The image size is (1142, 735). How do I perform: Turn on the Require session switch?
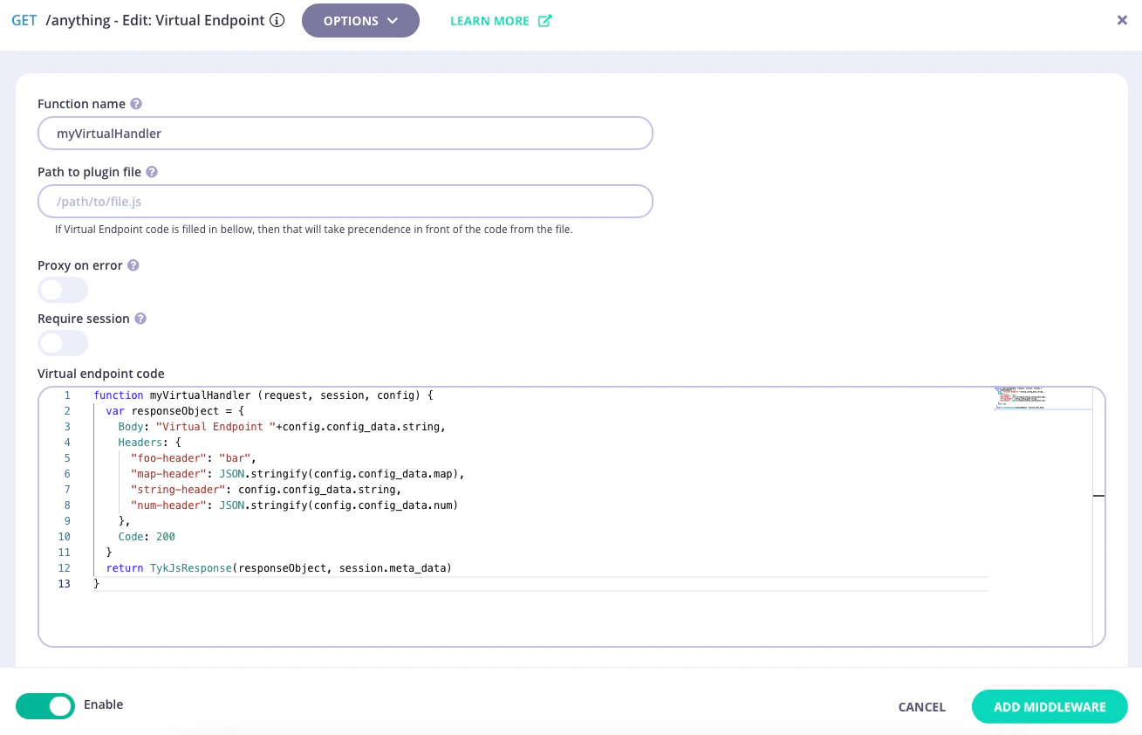click(63, 343)
